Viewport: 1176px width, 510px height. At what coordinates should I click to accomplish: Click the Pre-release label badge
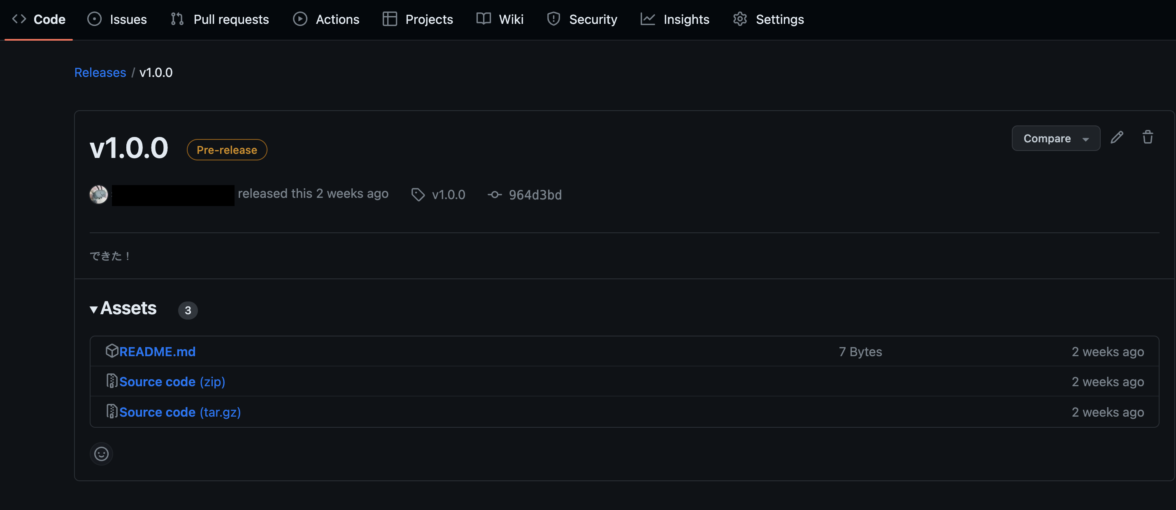pyautogui.click(x=227, y=150)
